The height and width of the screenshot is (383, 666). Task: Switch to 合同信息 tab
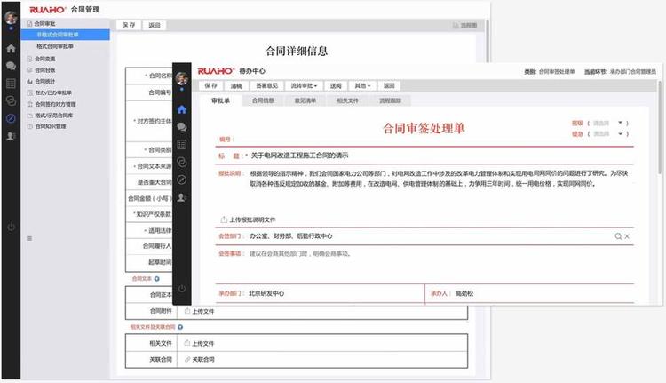click(263, 100)
